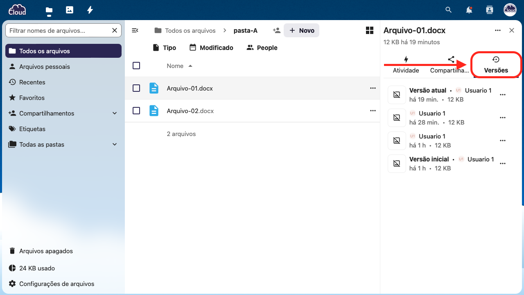Click the Arquivo-01.docx document icon

[x=154, y=88]
